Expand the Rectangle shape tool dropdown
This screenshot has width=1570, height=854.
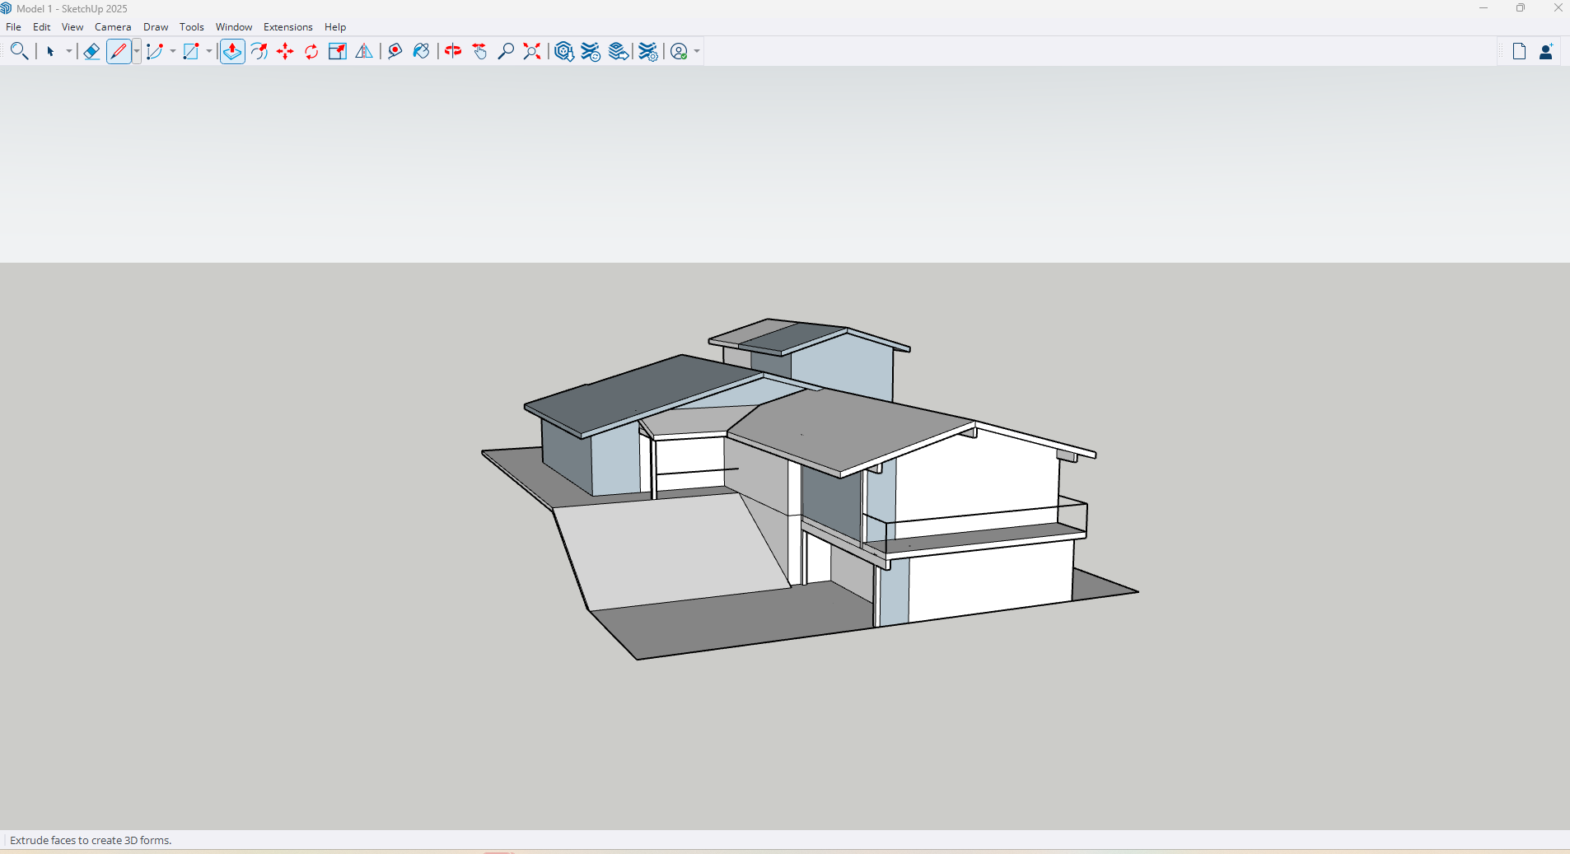pyautogui.click(x=209, y=52)
